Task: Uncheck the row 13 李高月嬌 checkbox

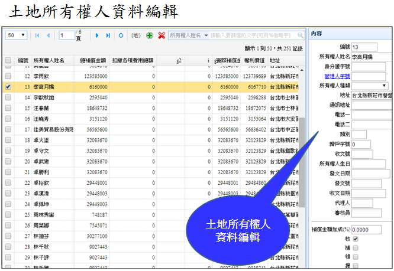Action: (8, 87)
